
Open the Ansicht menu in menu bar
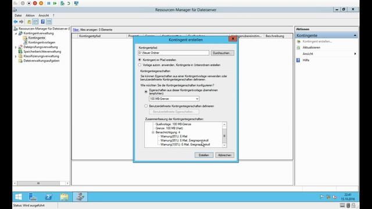44,16
